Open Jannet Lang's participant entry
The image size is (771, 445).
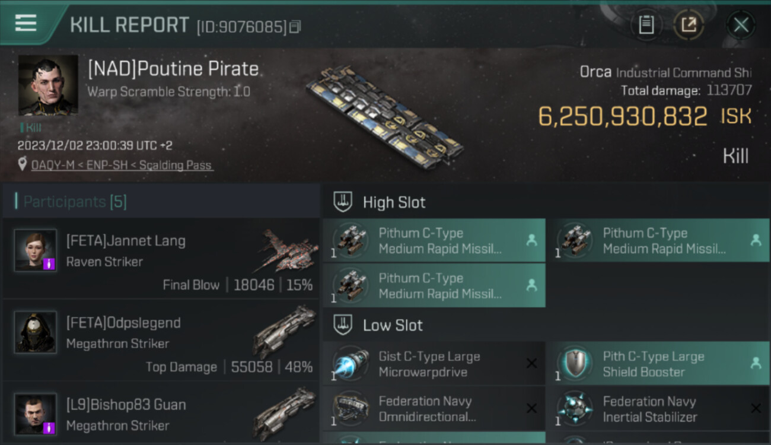click(161, 258)
